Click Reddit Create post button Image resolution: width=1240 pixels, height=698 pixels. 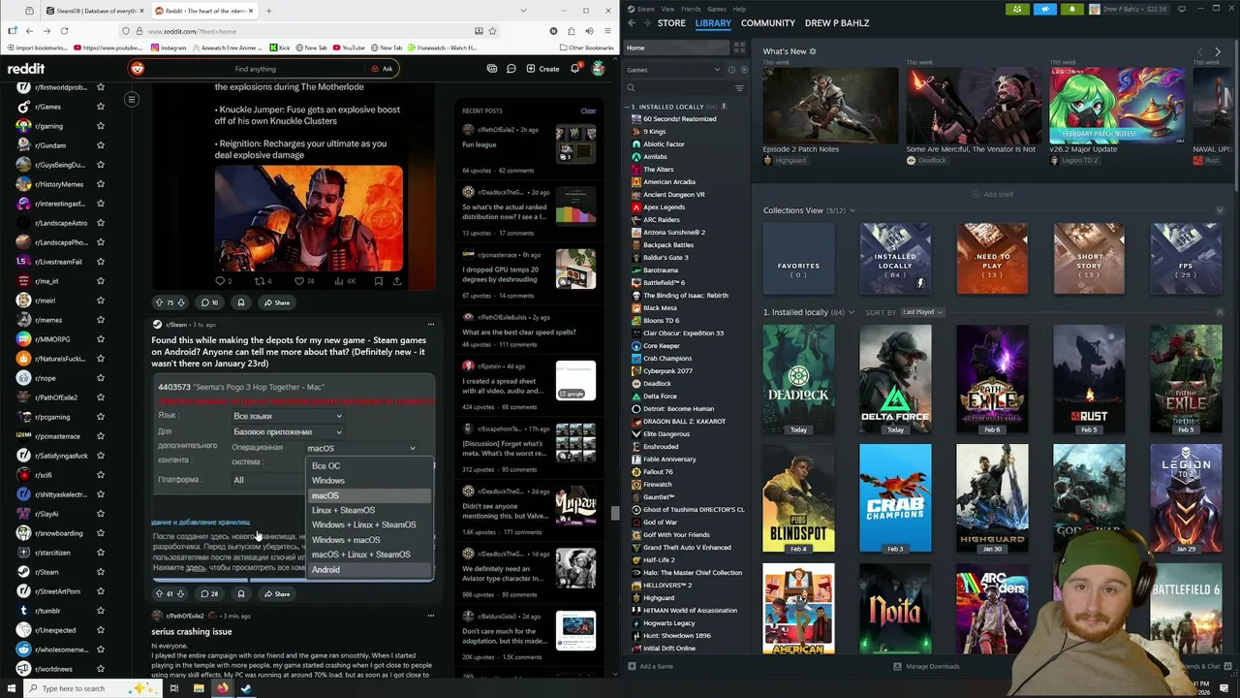(x=542, y=69)
